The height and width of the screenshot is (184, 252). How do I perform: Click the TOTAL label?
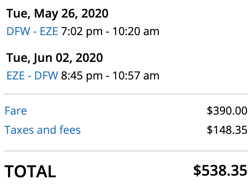[30, 171]
